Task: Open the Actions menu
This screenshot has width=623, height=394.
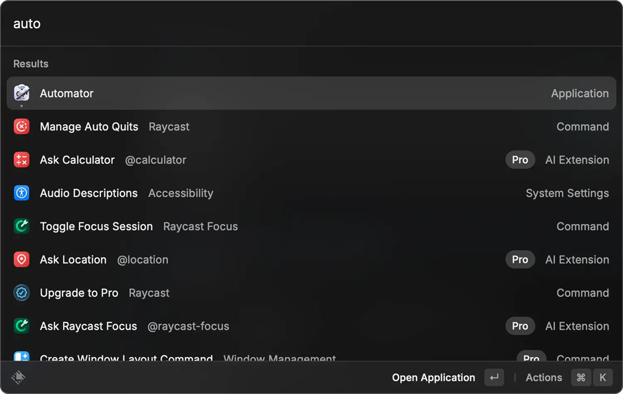Action: (x=544, y=377)
